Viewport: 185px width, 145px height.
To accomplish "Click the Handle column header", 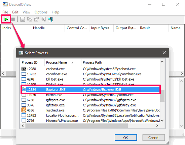I will pos(48,28).
